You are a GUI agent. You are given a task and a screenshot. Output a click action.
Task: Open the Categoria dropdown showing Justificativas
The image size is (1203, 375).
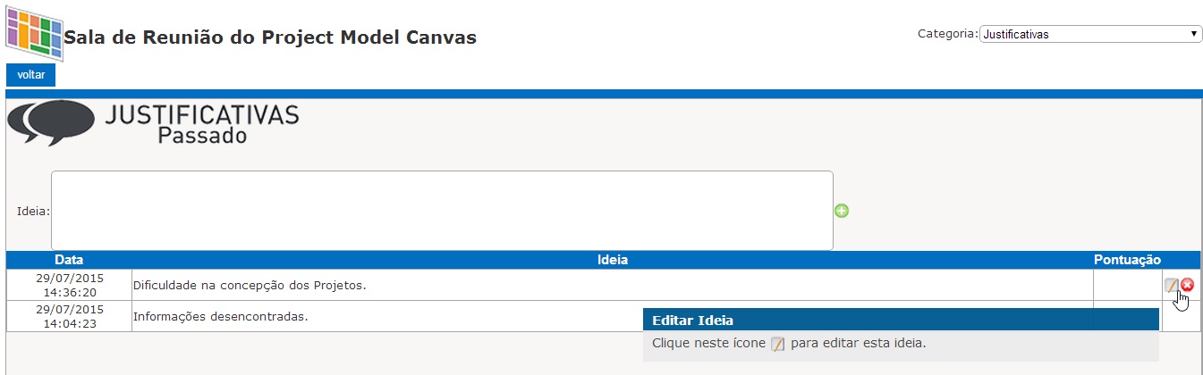click(1090, 34)
